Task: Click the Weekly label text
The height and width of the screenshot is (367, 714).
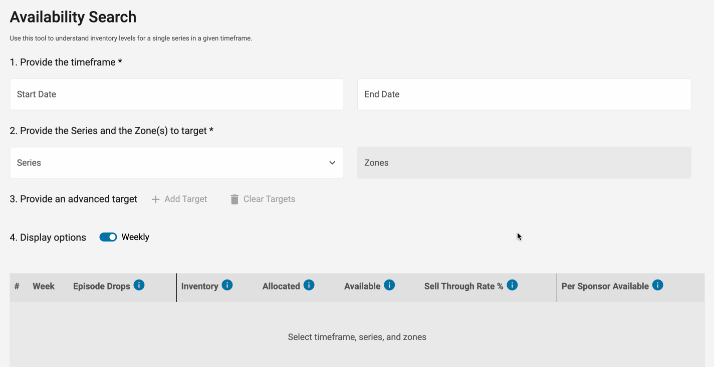Action: 135,237
